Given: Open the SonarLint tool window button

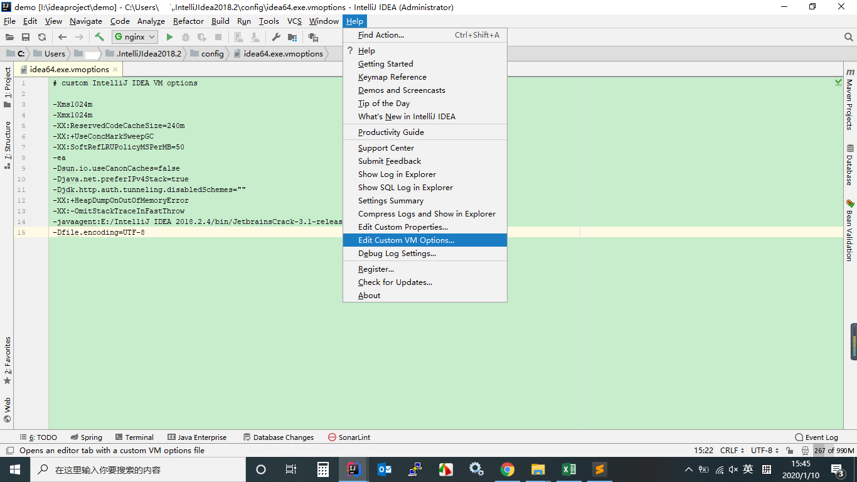Looking at the screenshot, I should click(x=349, y=437).
